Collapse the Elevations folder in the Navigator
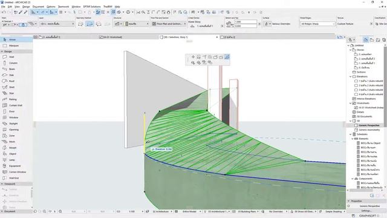The width and height of the screenshot is (387, 218). (x=351, y=77)
